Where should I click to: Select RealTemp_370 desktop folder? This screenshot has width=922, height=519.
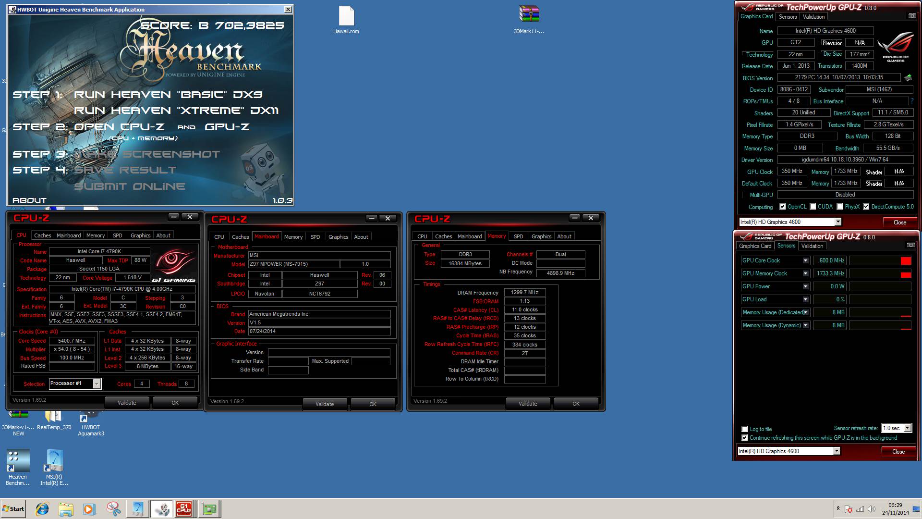tap(54, 420)
